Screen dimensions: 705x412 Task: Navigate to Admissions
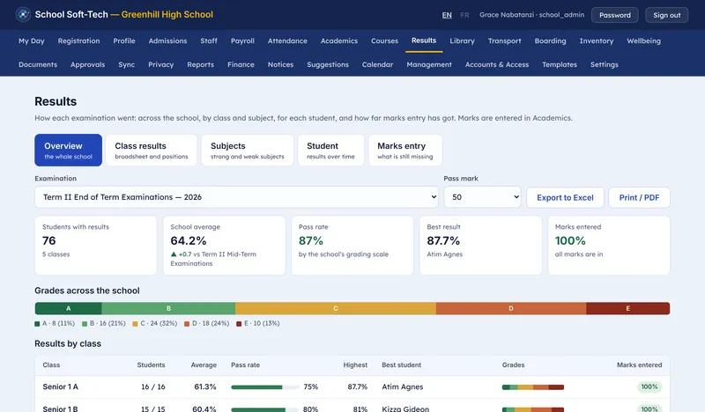[167, 40]
